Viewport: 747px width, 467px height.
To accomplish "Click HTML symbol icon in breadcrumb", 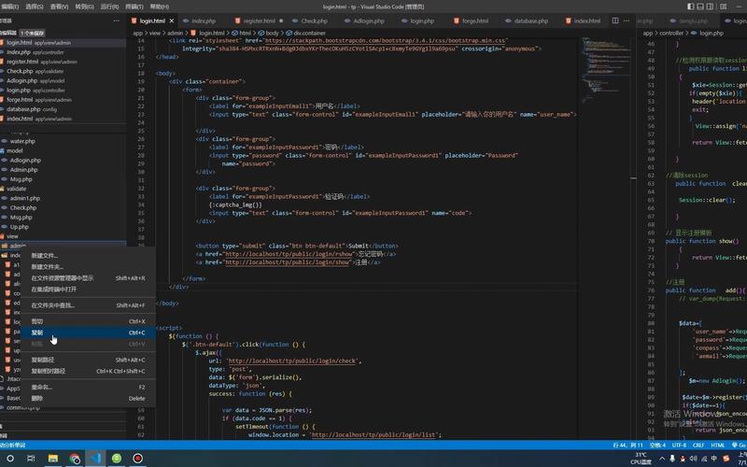I will pos(234,33).
